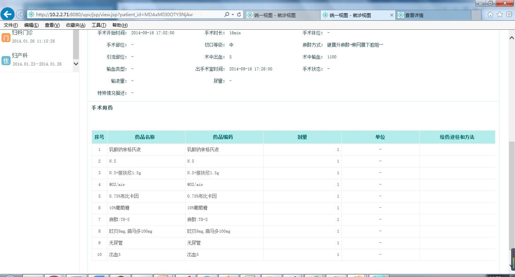Click the search magnifier in address bar
Screen dimensions: 515x277
(x=227, y=14)
